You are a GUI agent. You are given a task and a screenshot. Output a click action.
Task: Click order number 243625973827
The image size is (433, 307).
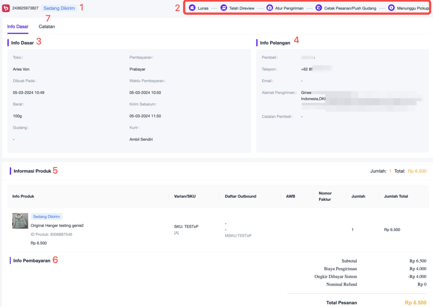point(25,8)
